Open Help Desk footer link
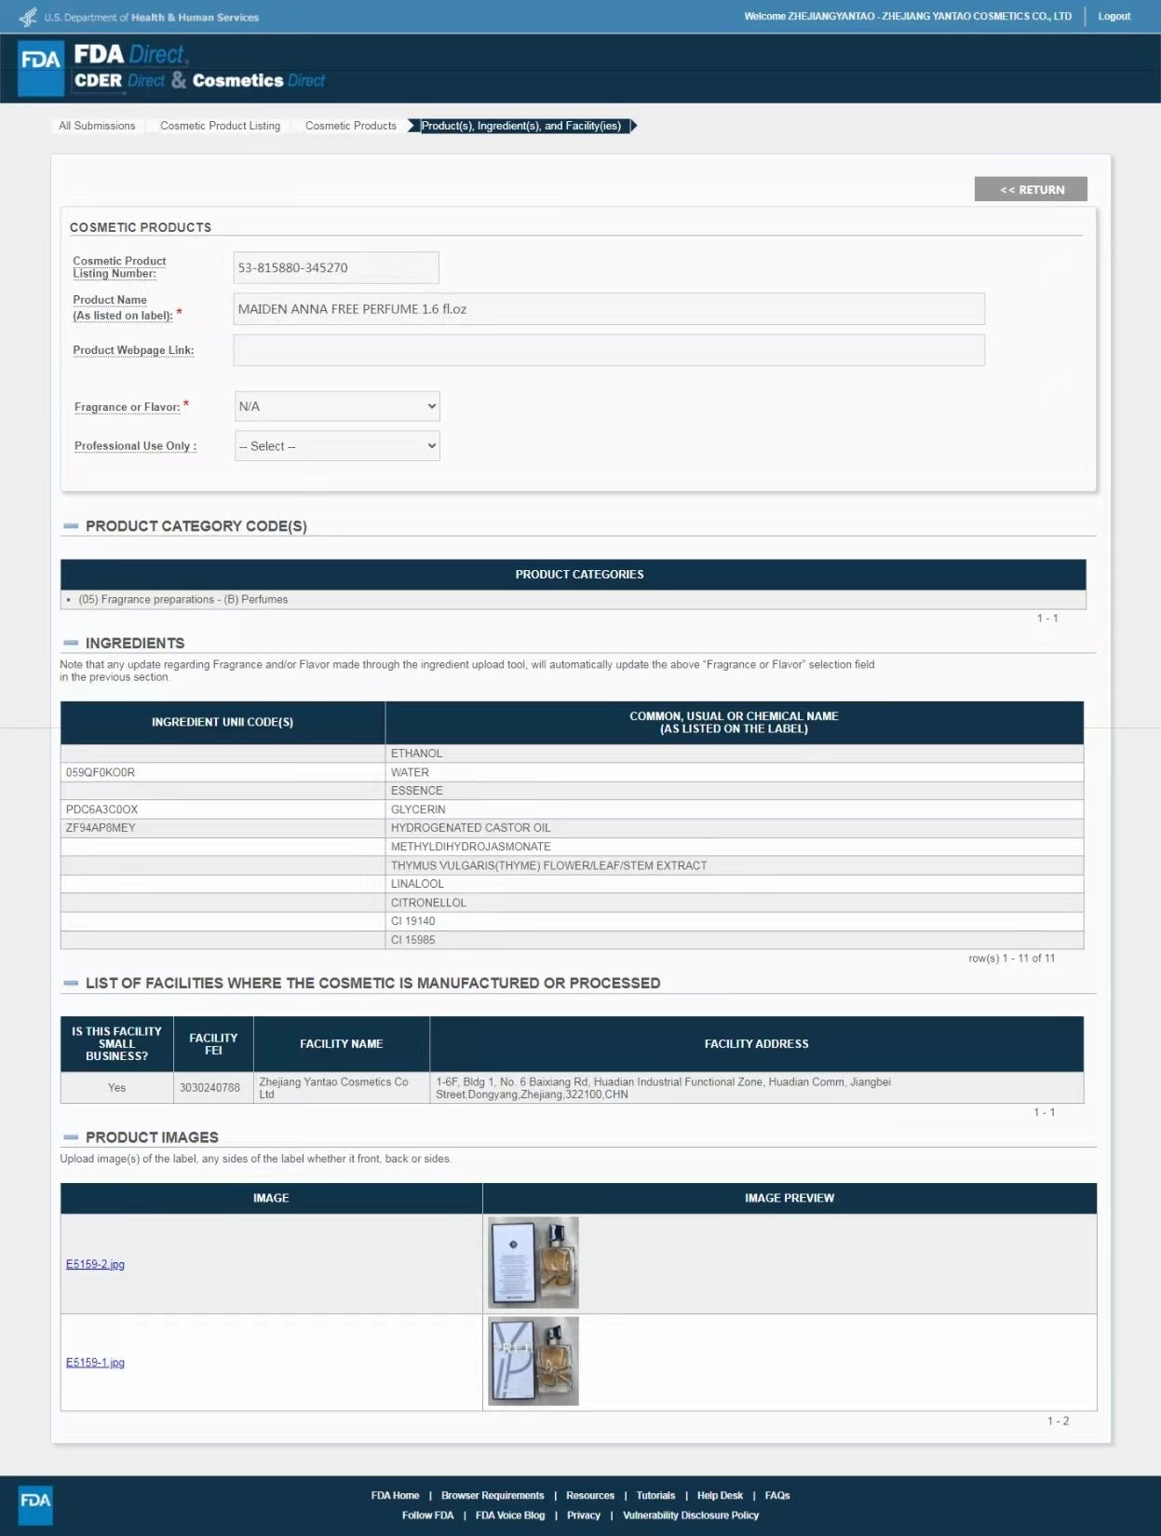Image resolution: width=1161 pixels, height=1536 pixels. [720, 1496]
